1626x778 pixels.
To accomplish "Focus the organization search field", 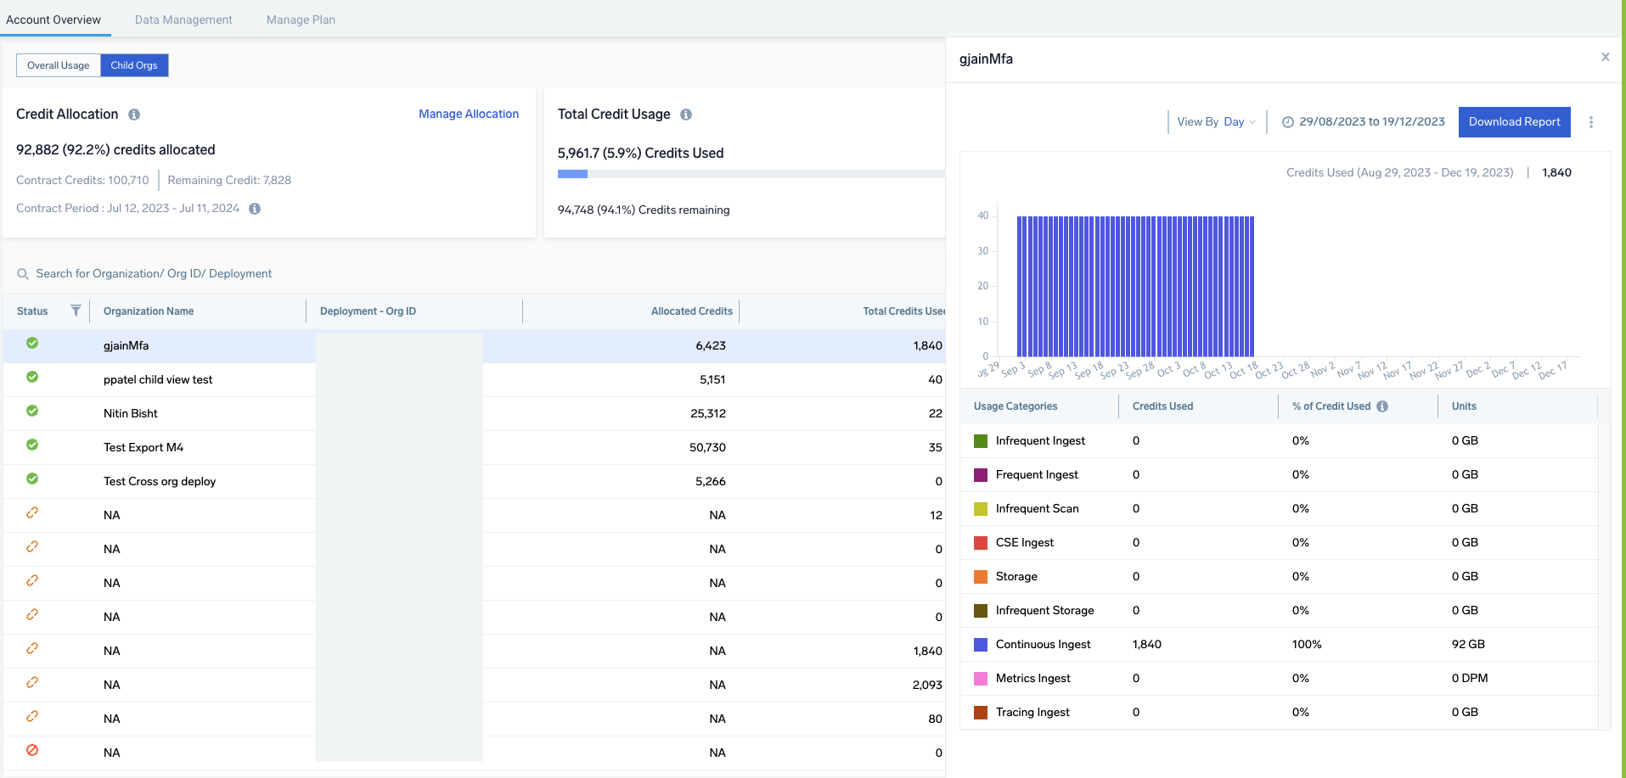I will click(x=154, y=274).
